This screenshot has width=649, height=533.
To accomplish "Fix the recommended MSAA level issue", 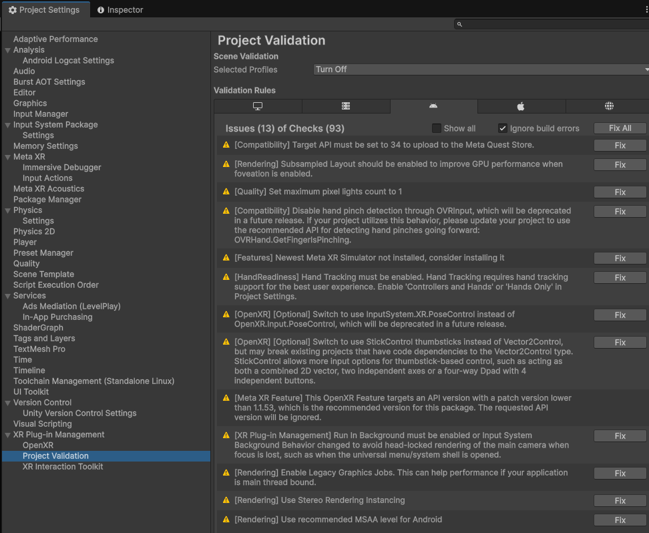I will pos(620,520).
